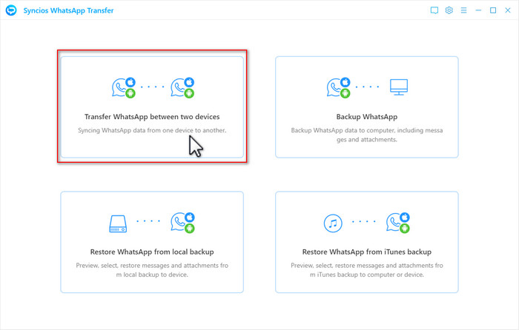Open Restore WhatsApp from iTunes backup
519x330 pixels.
pyautogui.click(x=367, y=242)
